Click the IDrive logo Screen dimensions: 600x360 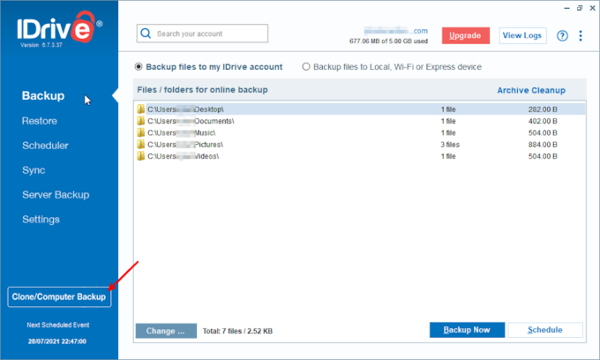59,29
